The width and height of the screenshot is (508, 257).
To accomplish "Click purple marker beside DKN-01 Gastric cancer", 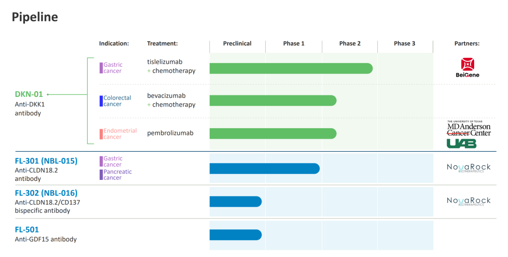I will [101, 68].
